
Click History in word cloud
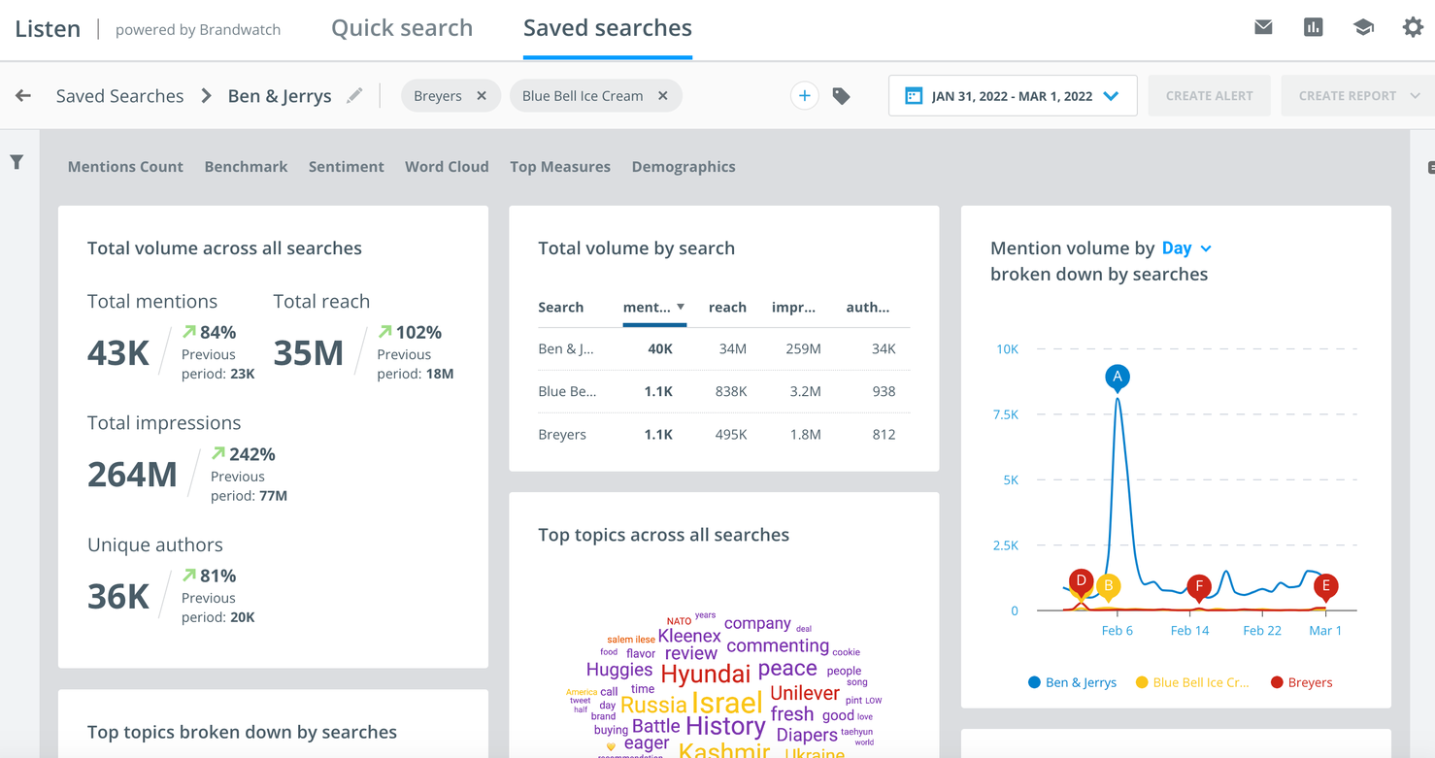(x=725, y=726)
